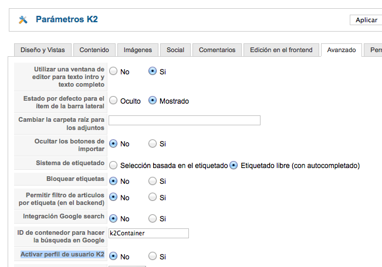Select No for Bloquear etiquetas

[x=113, y=181]
